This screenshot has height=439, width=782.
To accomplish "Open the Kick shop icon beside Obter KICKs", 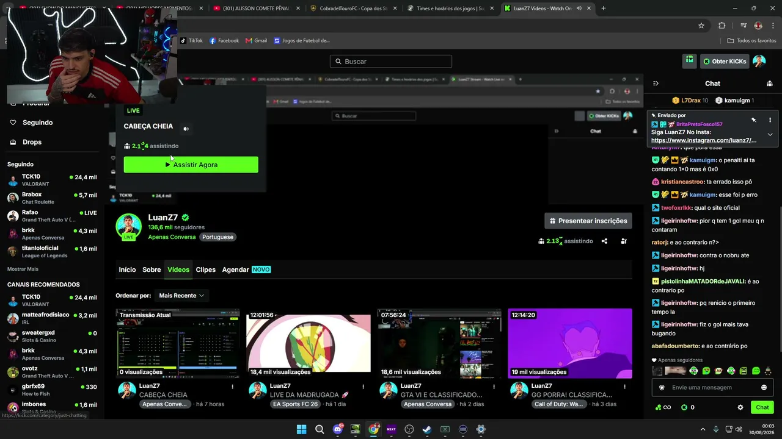I will (689, 61).
